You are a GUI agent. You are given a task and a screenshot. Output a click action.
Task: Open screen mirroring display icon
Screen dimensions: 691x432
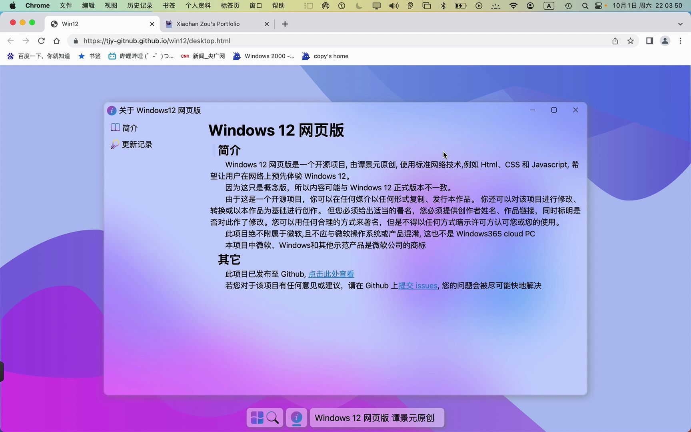tap(376, 6)
